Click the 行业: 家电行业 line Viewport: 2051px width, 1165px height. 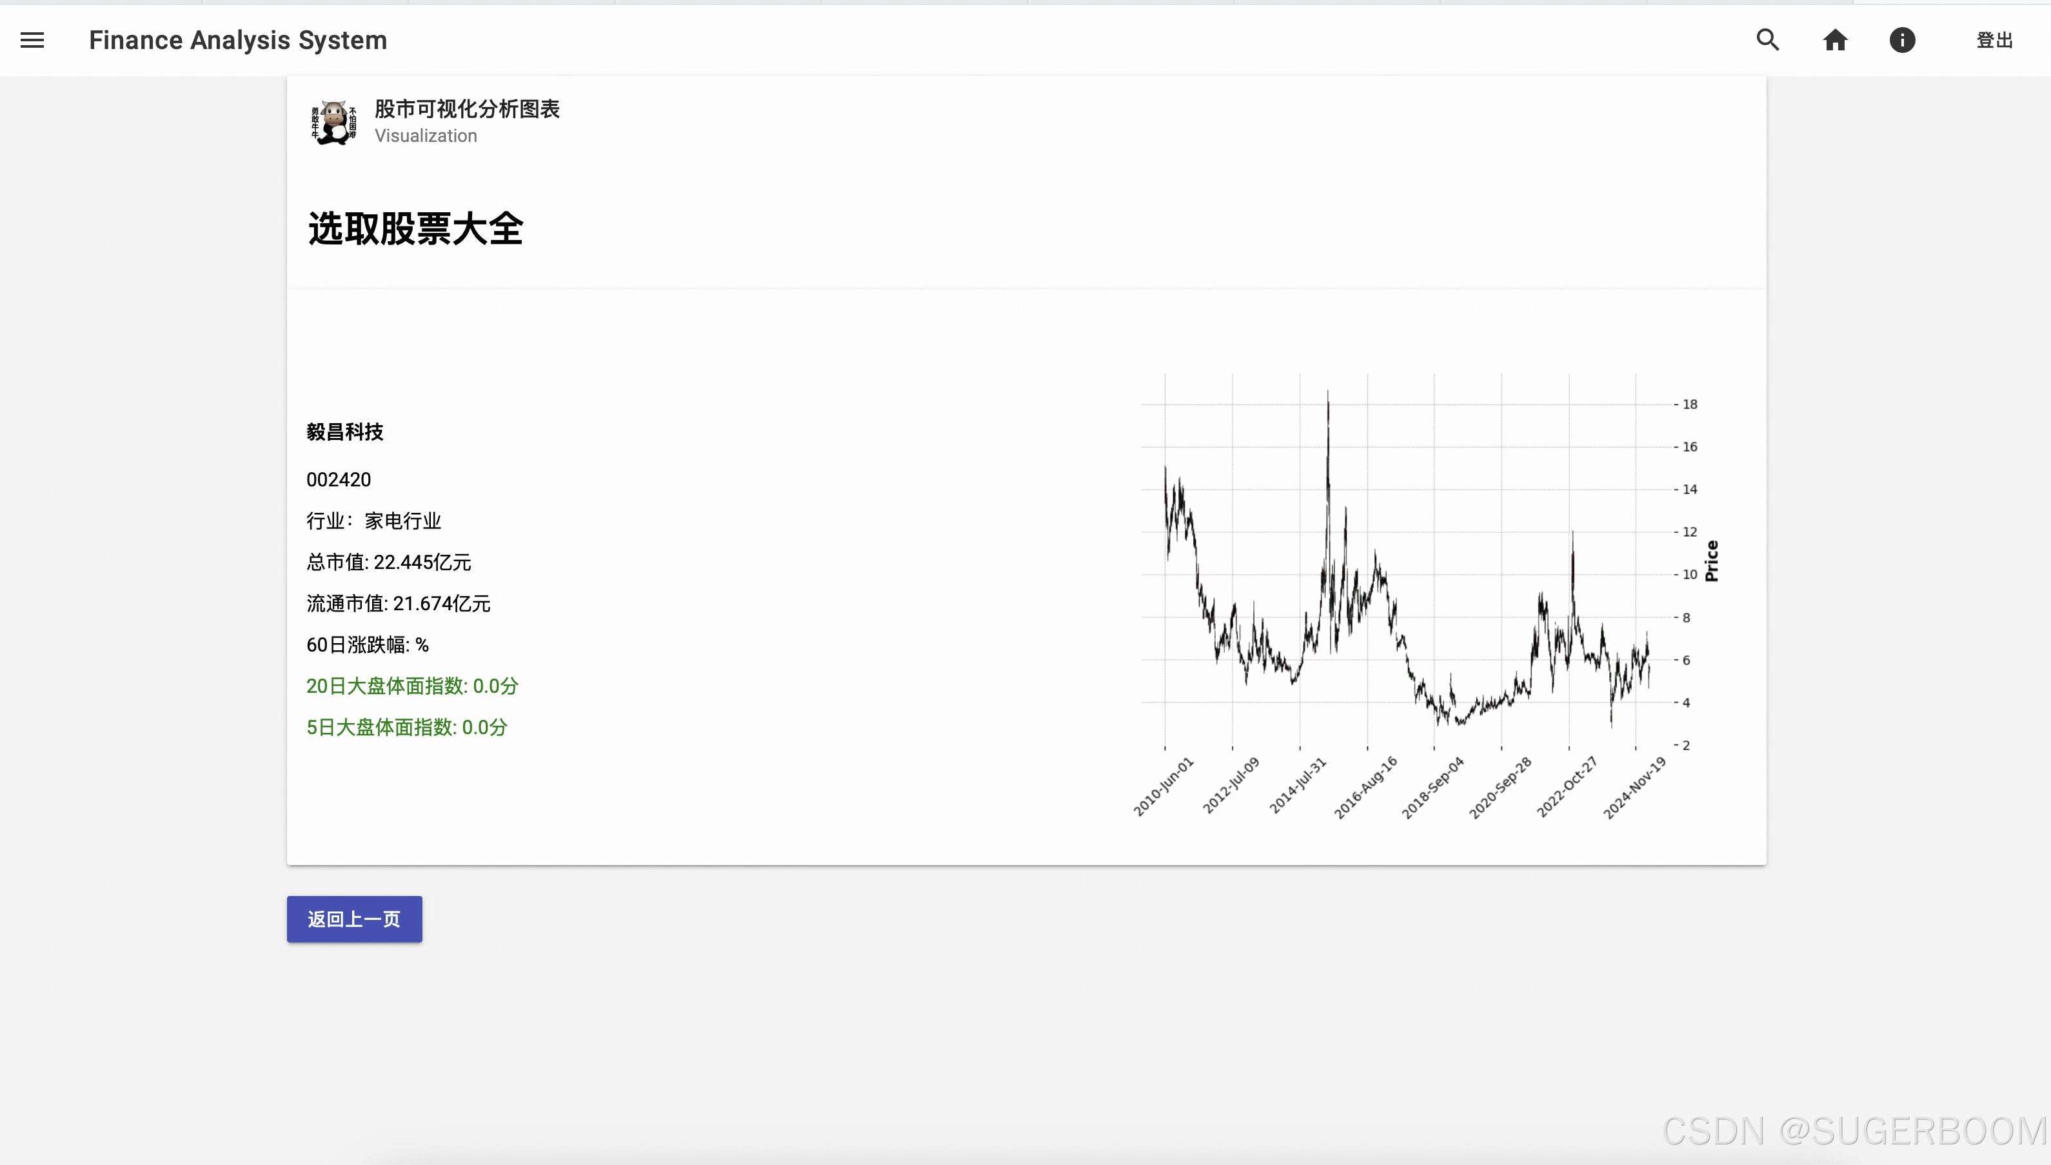tap(373, 521)
